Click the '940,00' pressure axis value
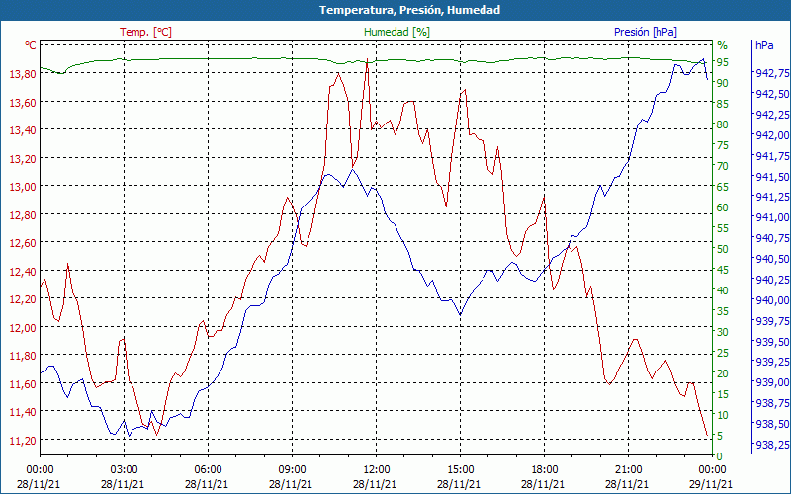Image resolution: width=791 pixels, height=494 pixels. (x=773, y=300)
